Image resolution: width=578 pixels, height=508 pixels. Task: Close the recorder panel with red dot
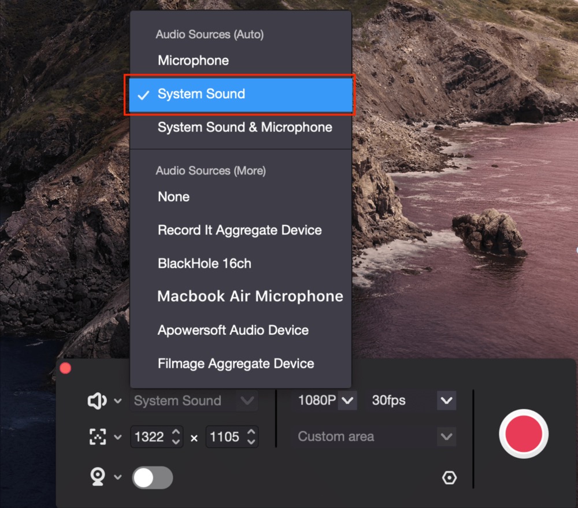coord(65,368)
